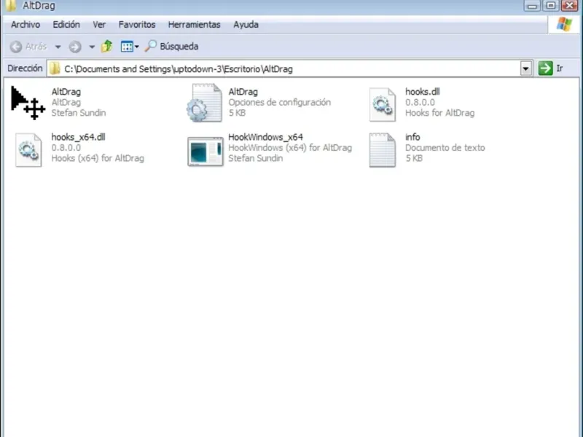
Task: Select the info text document icon
Action: [x=382, y=150]
